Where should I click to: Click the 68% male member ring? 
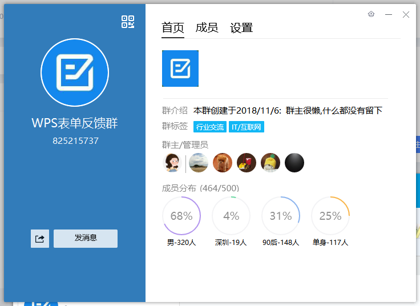(181, 216)
